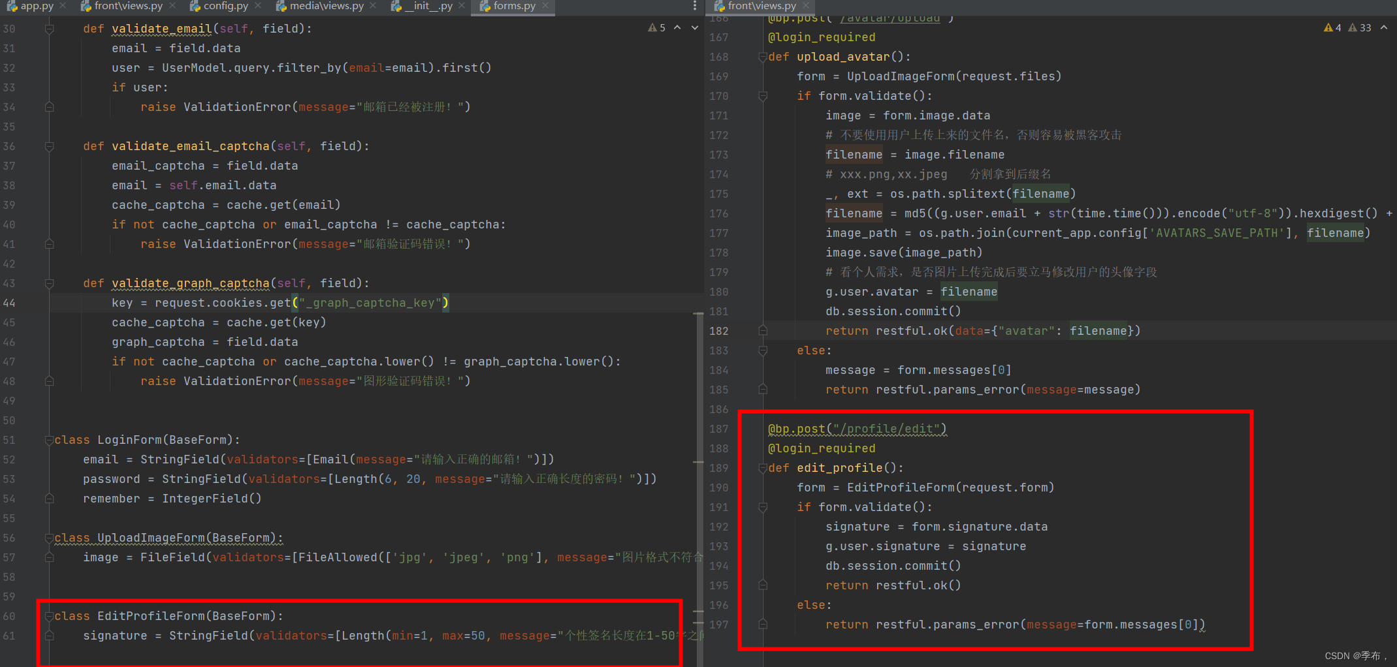Image resolution: width=1397 pixels, height=667 pixels.
Task: Close the media\views.py tab
Action: [373, 6]
